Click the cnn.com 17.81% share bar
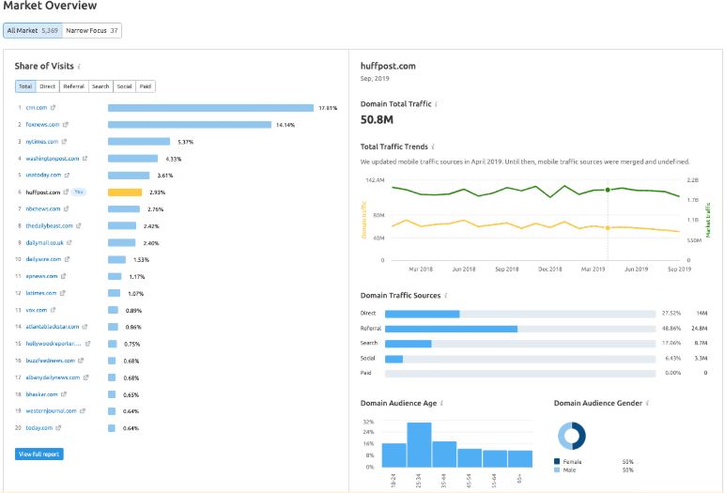 (211, 108)
